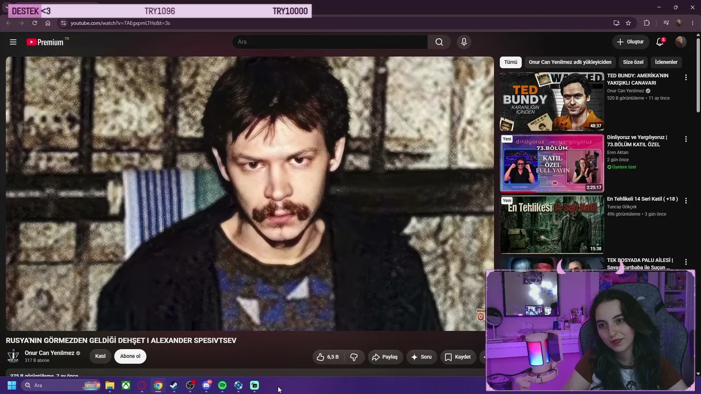Go back with the browser back arrow
Image resolution: width=701 pixels, height=394 pixels.
point(8,23)
